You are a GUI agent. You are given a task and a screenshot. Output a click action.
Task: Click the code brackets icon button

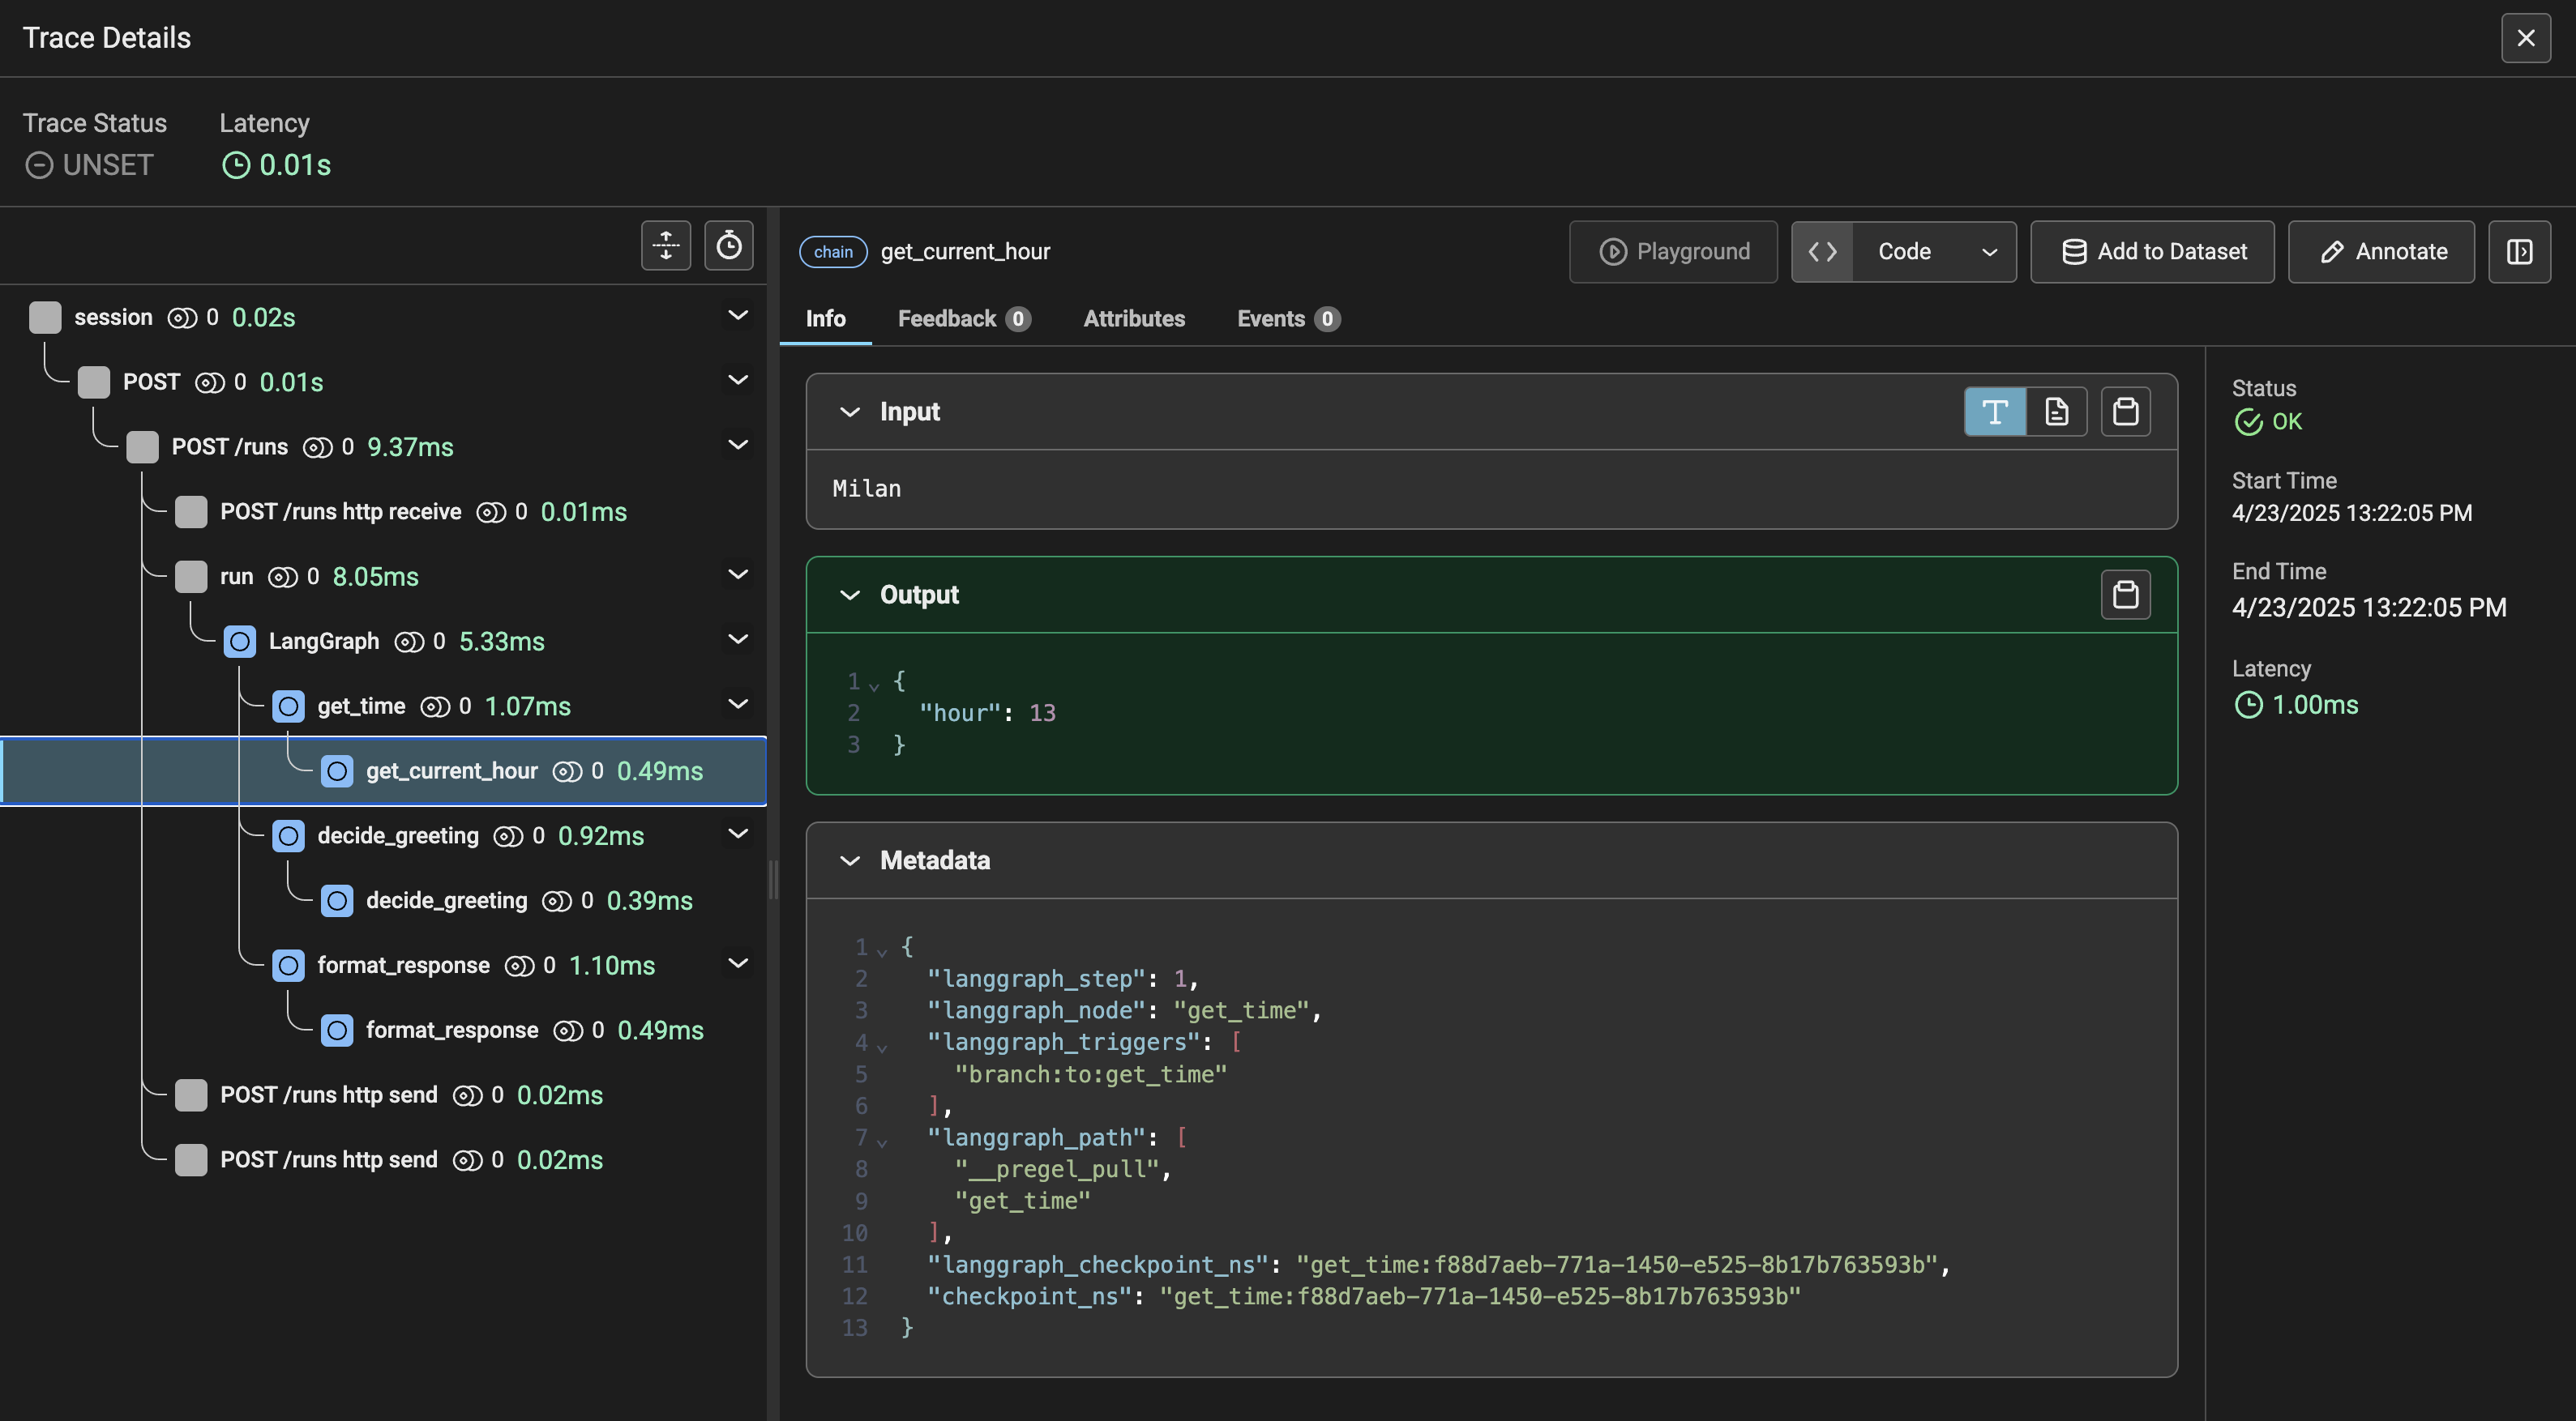[1822, 252]
